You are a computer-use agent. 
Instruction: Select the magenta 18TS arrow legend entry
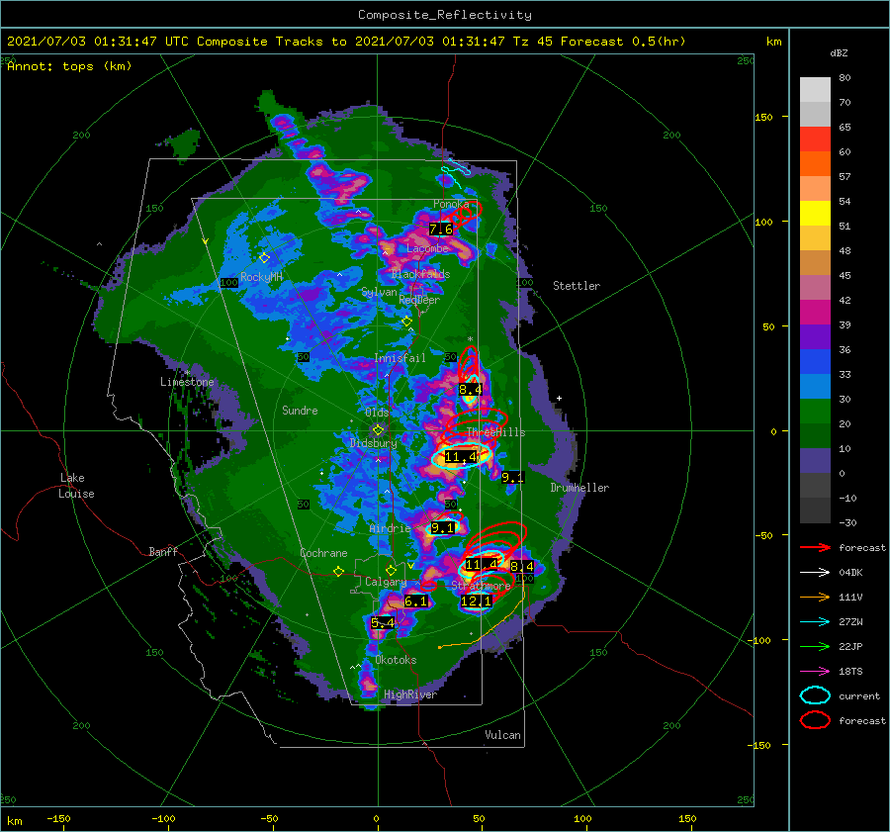tap(815, 672)
